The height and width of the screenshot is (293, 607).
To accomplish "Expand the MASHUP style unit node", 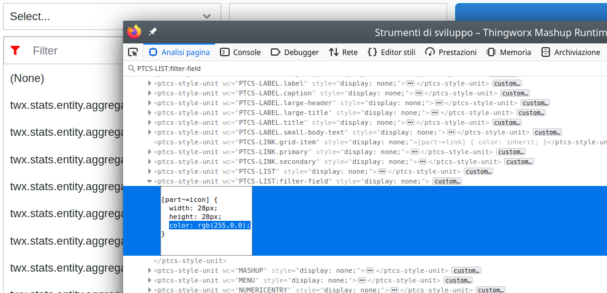I will 149,270.
